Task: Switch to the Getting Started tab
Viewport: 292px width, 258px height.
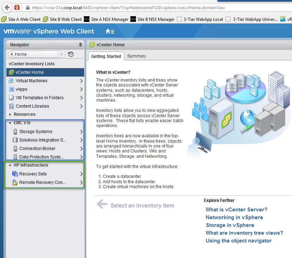Action: pos(106,56)
